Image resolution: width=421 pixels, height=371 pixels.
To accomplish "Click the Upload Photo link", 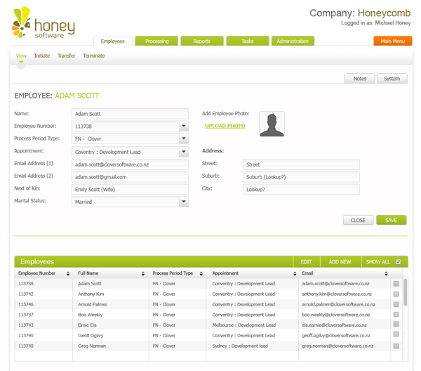I will tap(225, 126).
